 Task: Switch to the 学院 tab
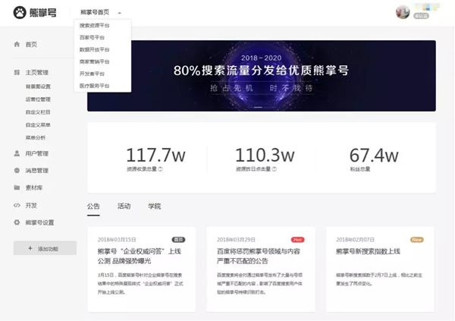point(155,206)
